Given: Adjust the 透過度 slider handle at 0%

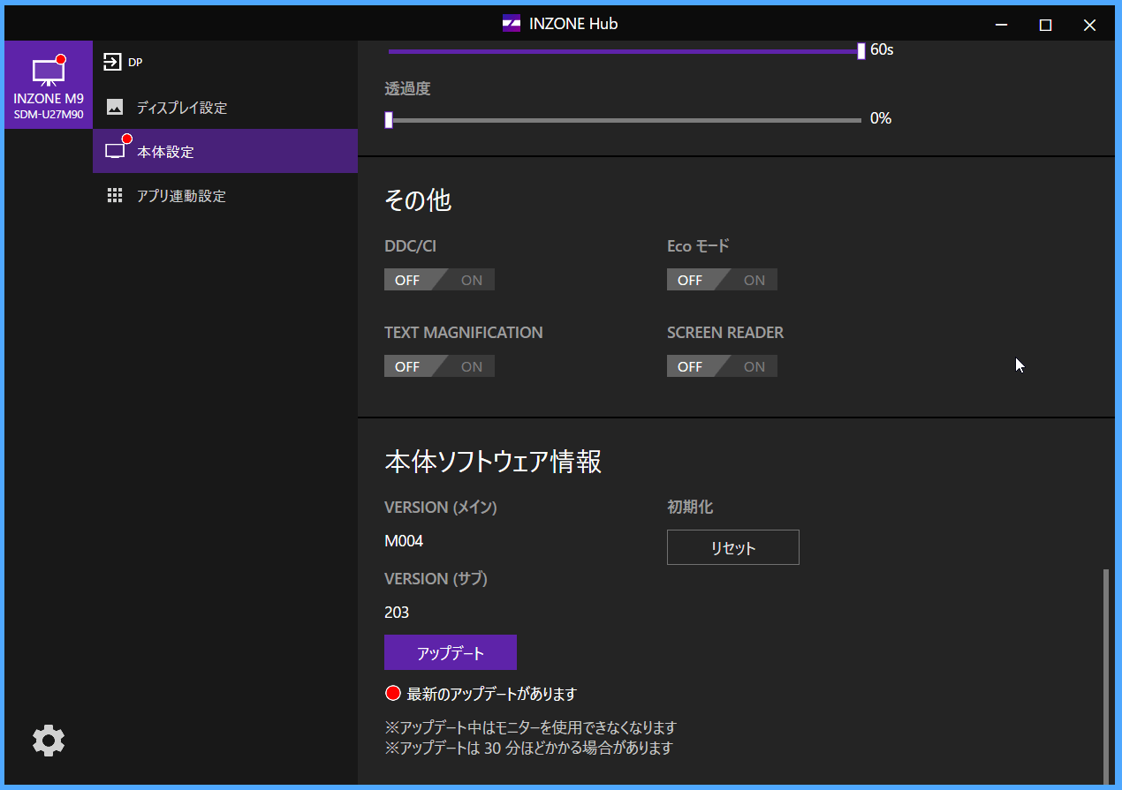Looking at the screenshot, I should [x=389, y=119].
